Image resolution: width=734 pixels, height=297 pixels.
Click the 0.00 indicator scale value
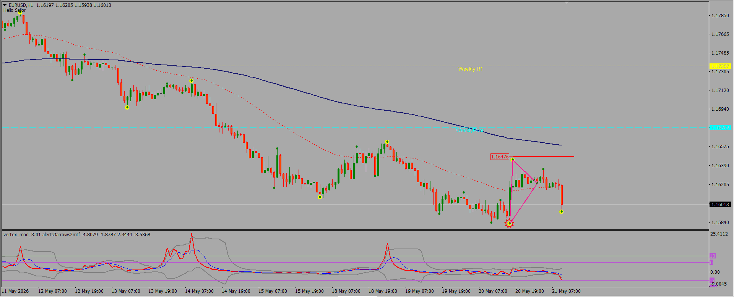[x=715, y=272]
